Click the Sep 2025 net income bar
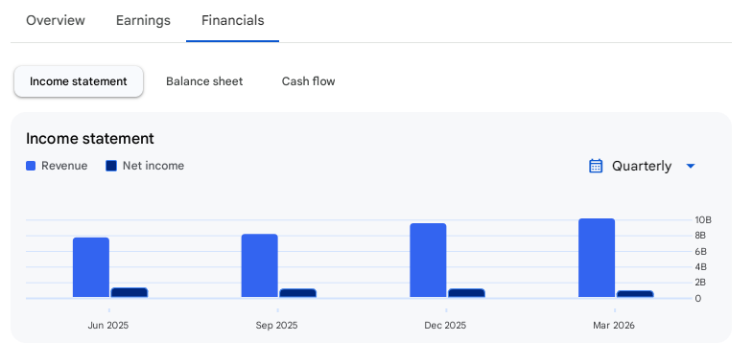Image resolution: width=753 pixels, height=364 pixels. click(297, 293)
